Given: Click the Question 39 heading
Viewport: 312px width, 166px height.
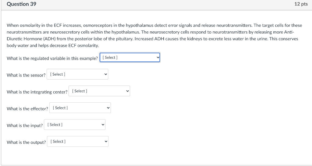Looking at the screenshot, I should pos(21,4).
